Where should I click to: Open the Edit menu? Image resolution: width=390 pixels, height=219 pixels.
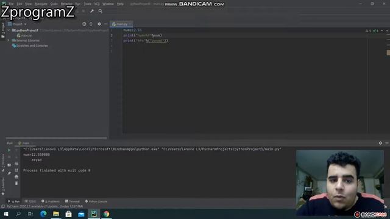[x=19, y=4]
